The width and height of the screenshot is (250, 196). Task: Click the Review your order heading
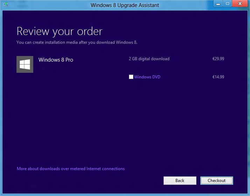[60, 31]
